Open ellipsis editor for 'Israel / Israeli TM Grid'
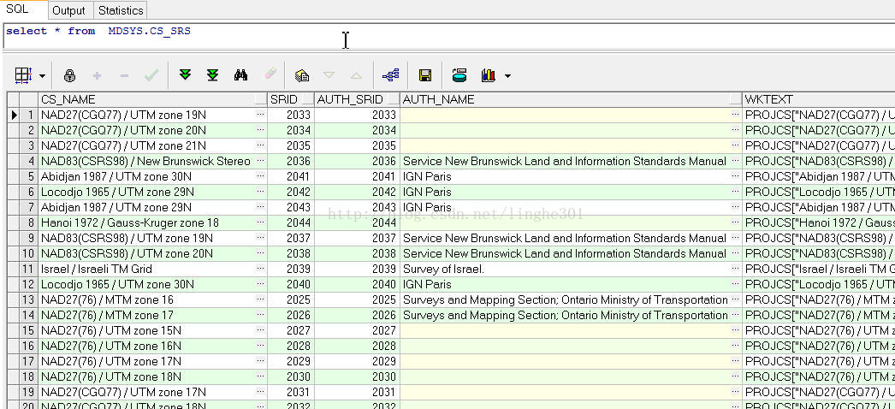Screen dimensions: 895x409 pos(260,269)
